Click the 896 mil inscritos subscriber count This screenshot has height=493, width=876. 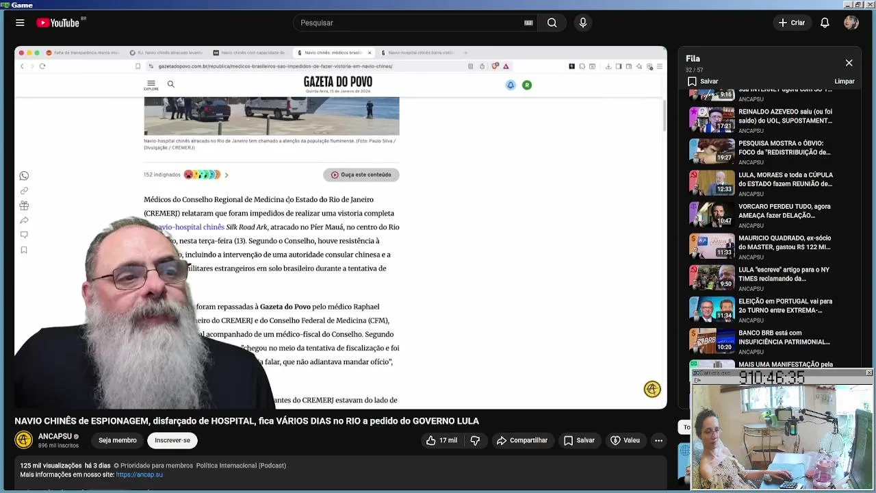pyautogui.click(x=58, y=446)
